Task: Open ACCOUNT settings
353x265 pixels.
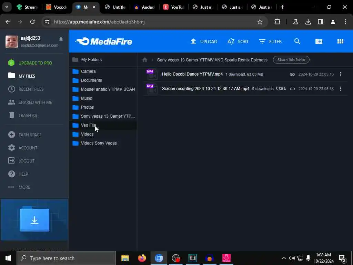Action: point(23,148)
